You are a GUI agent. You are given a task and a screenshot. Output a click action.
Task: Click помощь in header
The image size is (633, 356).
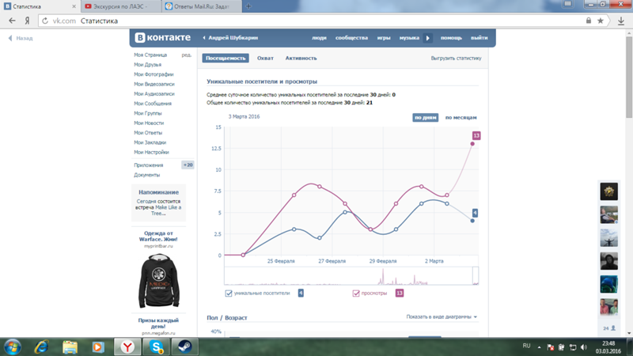(x=451, y=38)
